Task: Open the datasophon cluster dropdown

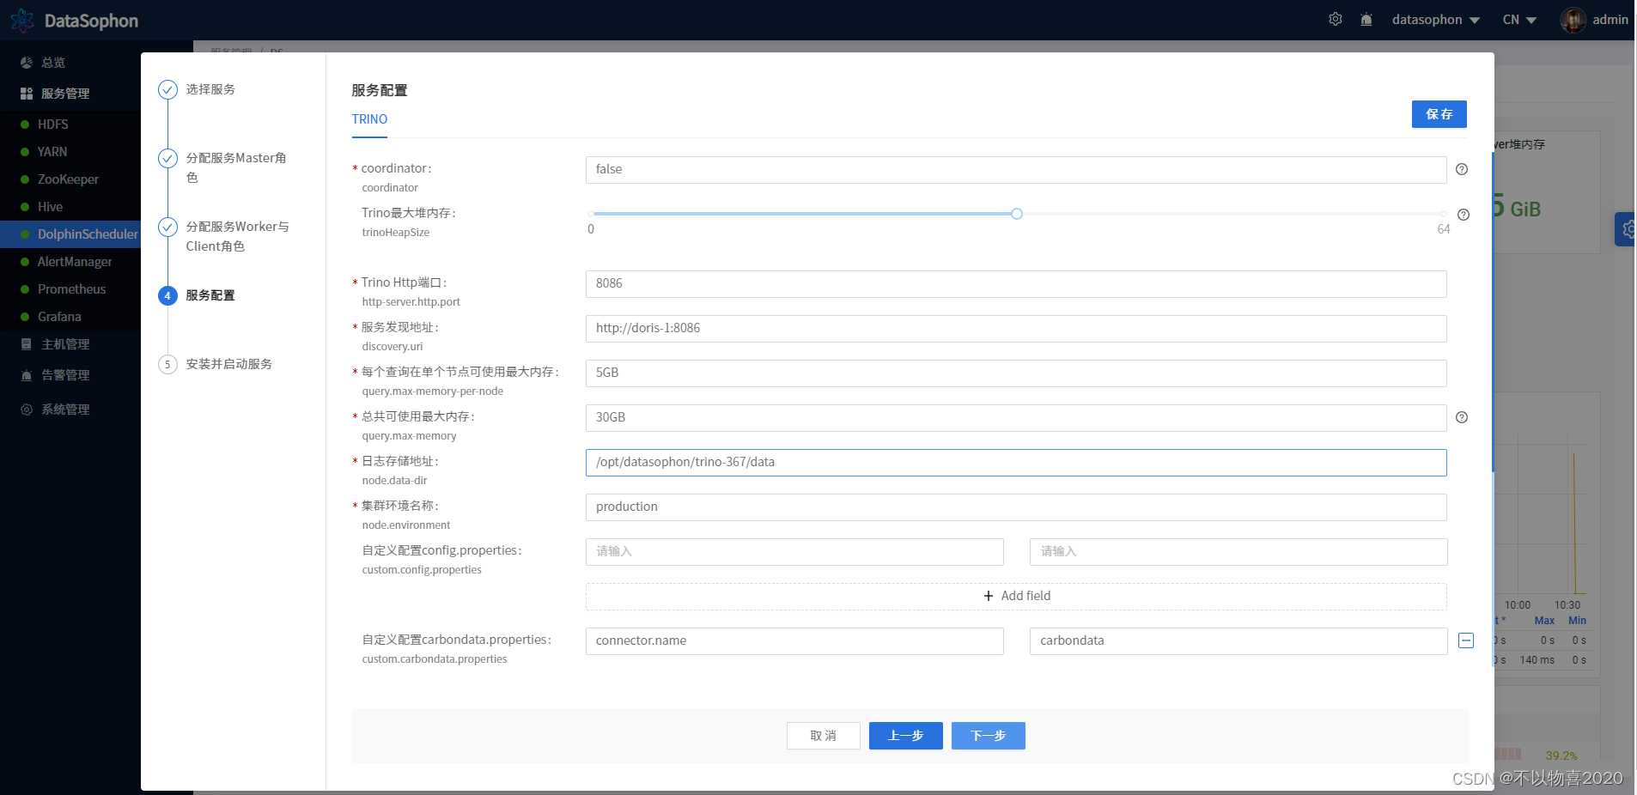Action: [1435, 20]
